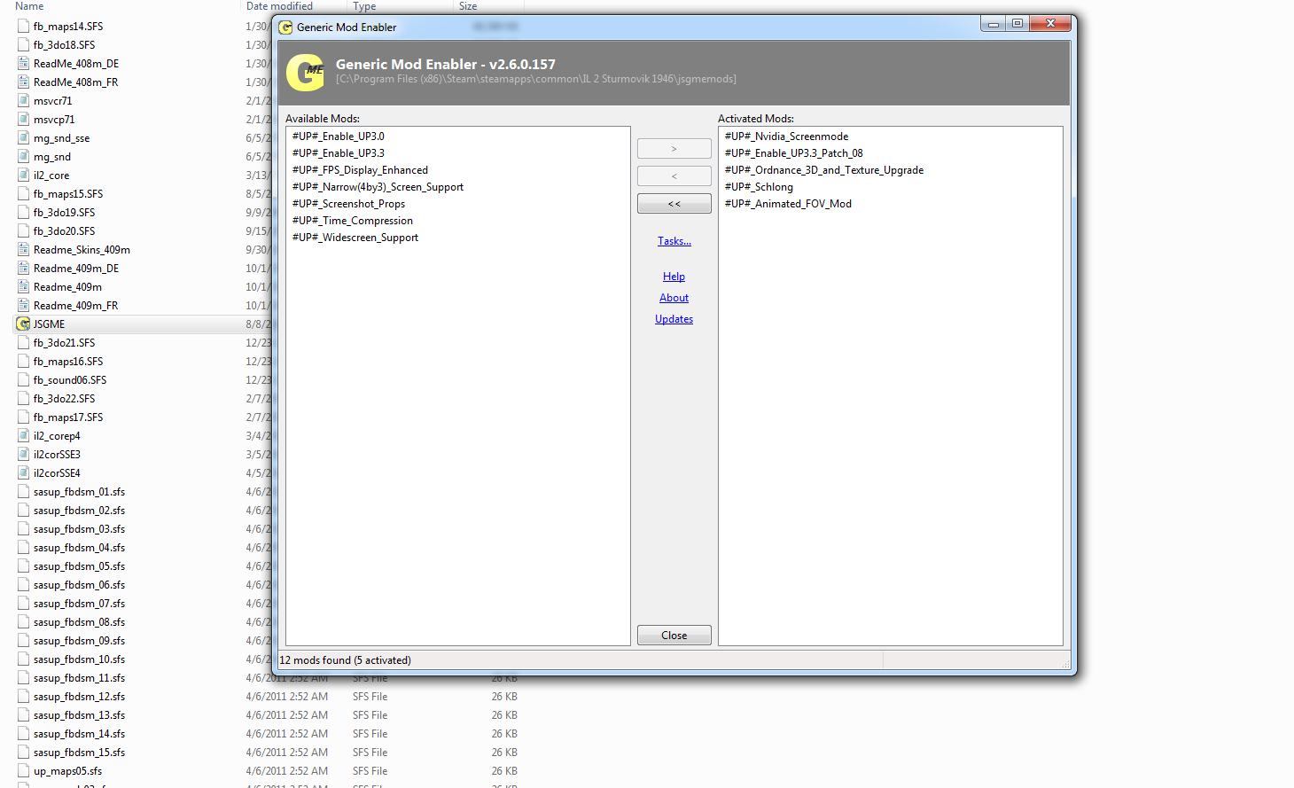Click the mg_snd_sse file icon
The image size is (1294, 788).
(24, 138)
